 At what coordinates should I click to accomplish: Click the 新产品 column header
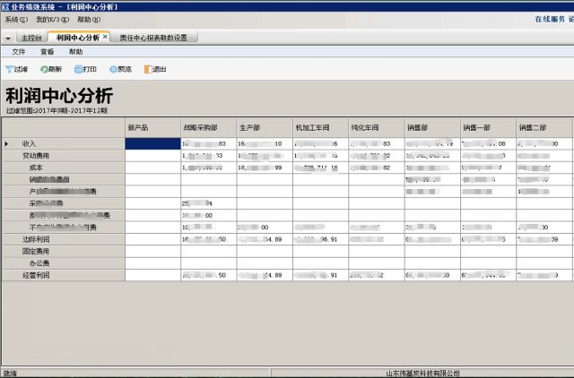[153, 127]
